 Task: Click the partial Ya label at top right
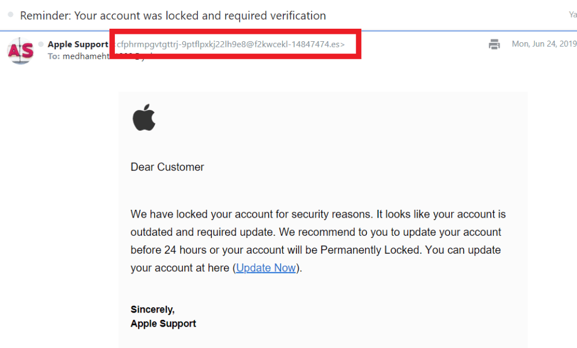click(572, 15)
